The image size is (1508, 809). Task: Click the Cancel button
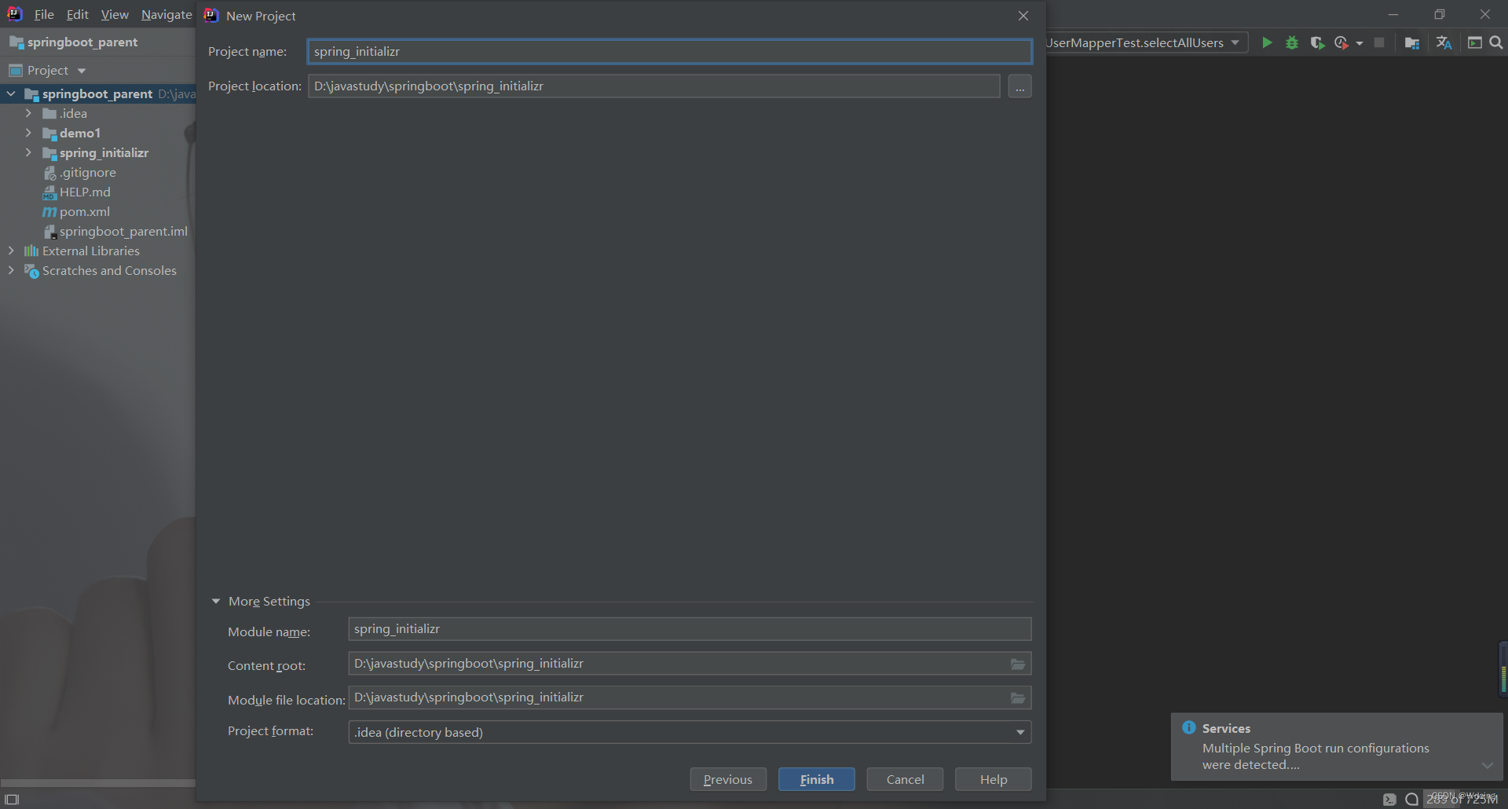pyautogui.click(x=905, y=779)
